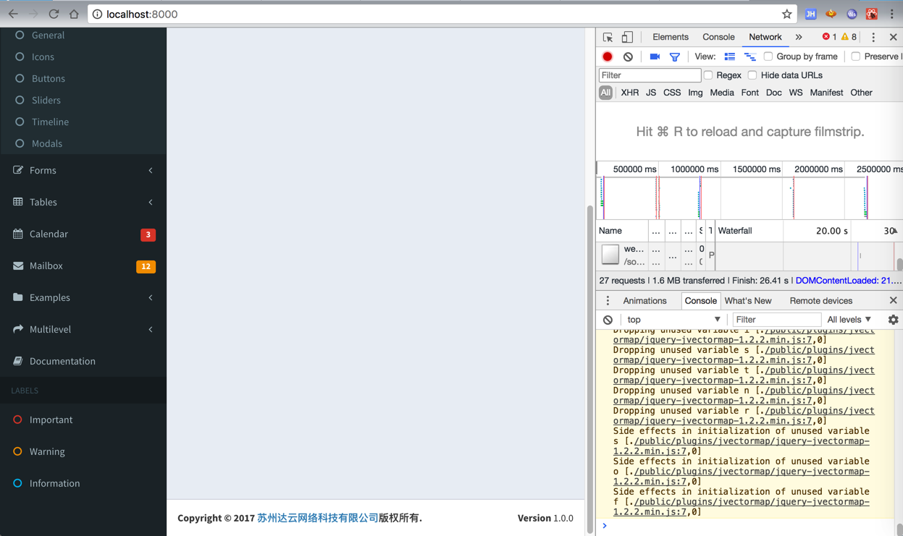Select the All request type filter
Image resolution: width=903 pixels, height=536 pixels.
click(x=605, y=93)
